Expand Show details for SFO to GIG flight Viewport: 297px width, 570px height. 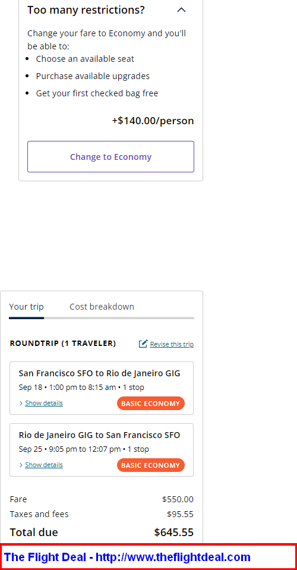[44, 403]
